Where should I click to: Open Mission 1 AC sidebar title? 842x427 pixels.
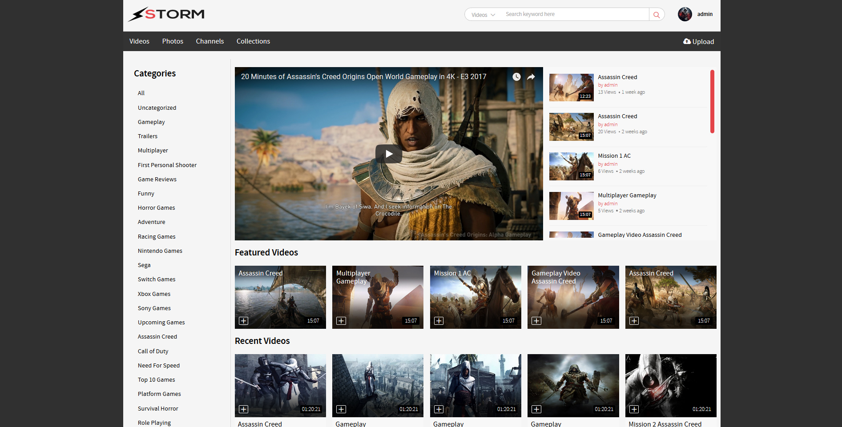click(x=614, y=156)
